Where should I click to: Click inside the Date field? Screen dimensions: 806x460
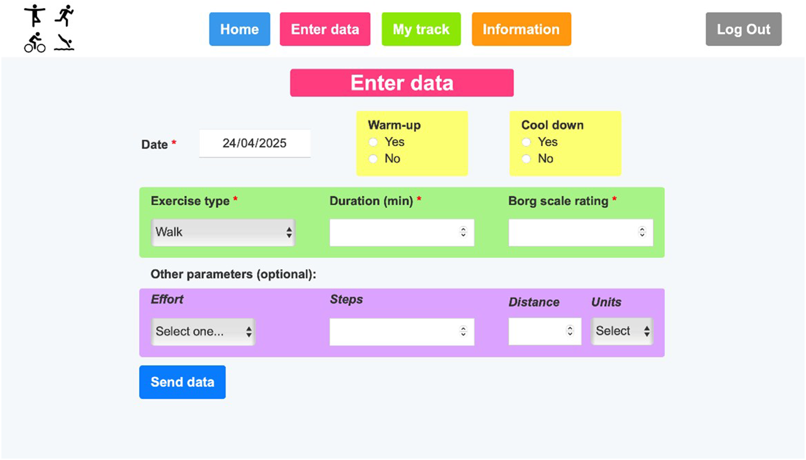255,144
